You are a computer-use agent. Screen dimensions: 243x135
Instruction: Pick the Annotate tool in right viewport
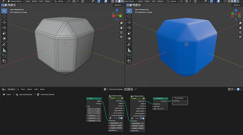point(129,45)
